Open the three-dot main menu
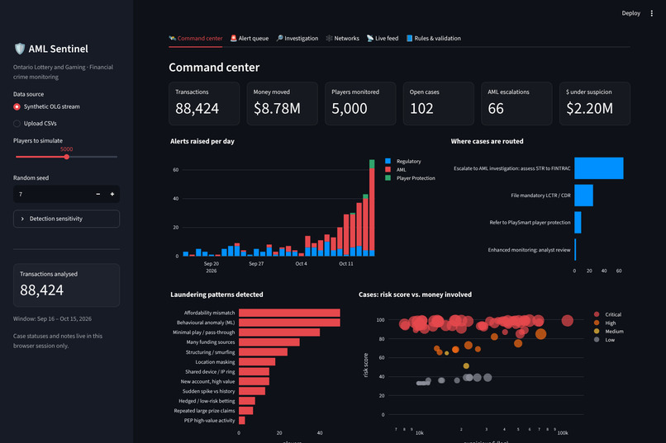Image resolution: width=666 pixels, height=443 pixels. point(652,13)
